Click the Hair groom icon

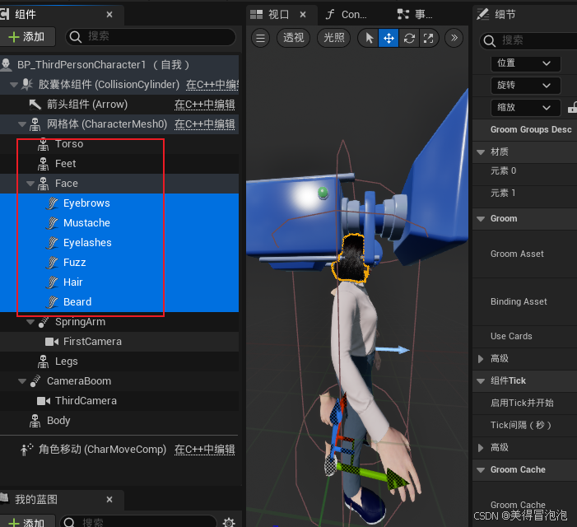pos(52,282)
